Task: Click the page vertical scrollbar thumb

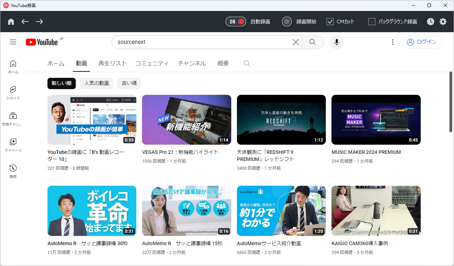Action: [451, 101]
